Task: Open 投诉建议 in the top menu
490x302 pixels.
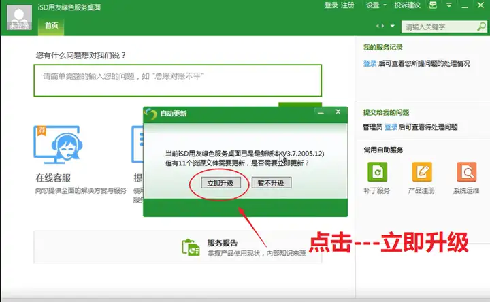Action: [407, 5]
